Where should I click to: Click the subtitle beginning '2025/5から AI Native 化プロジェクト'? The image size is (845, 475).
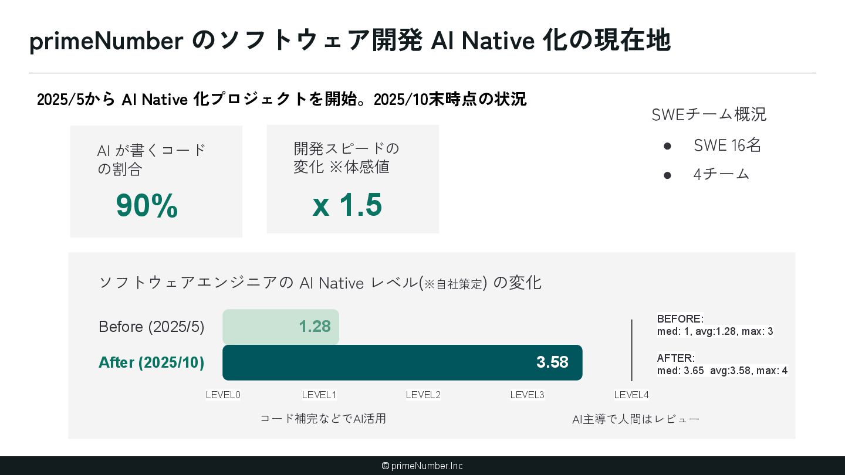282,99
